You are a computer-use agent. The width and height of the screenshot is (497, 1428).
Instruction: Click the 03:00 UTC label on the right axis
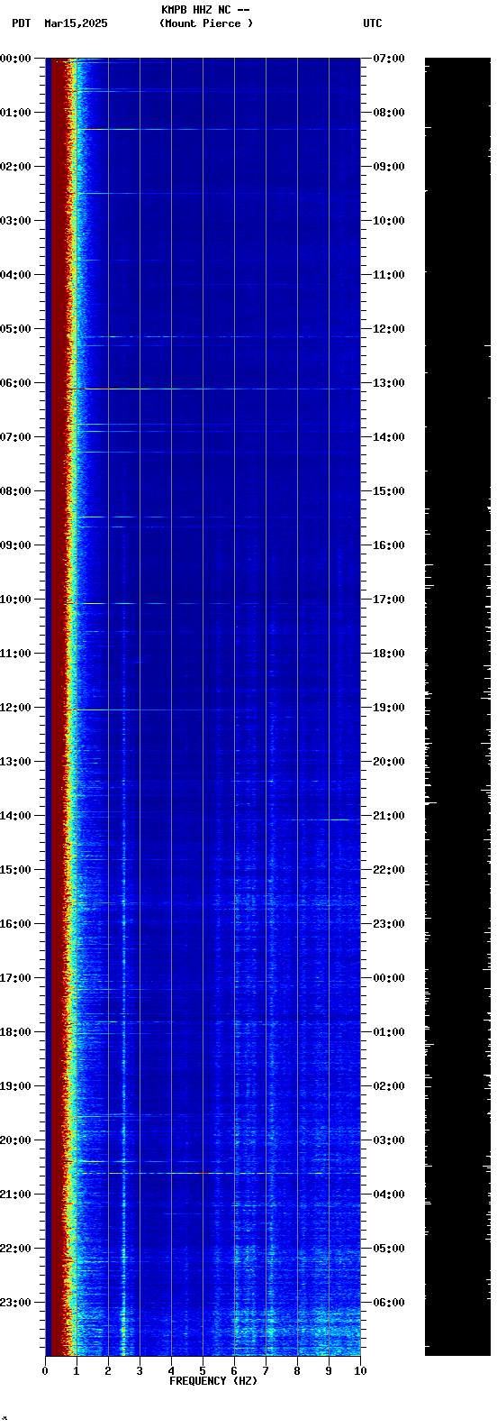[389, 1140]
